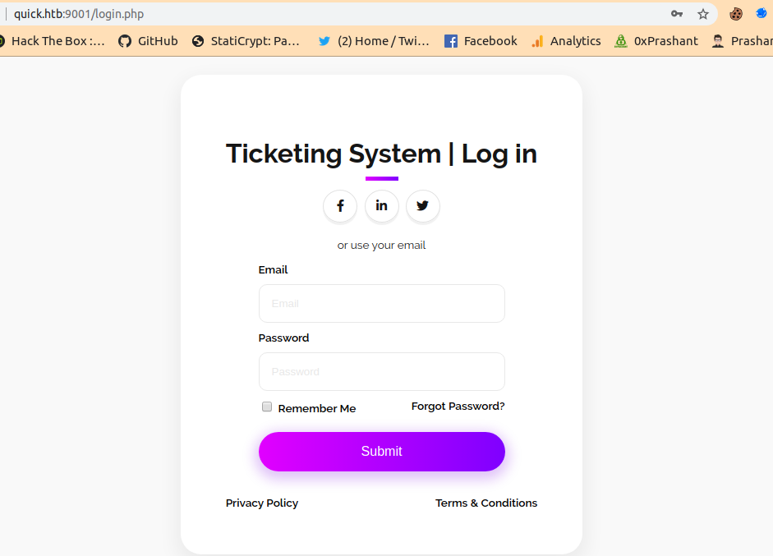Open the cookie extension icon
This screenshot has width=773, height=556.
(735, 13)
